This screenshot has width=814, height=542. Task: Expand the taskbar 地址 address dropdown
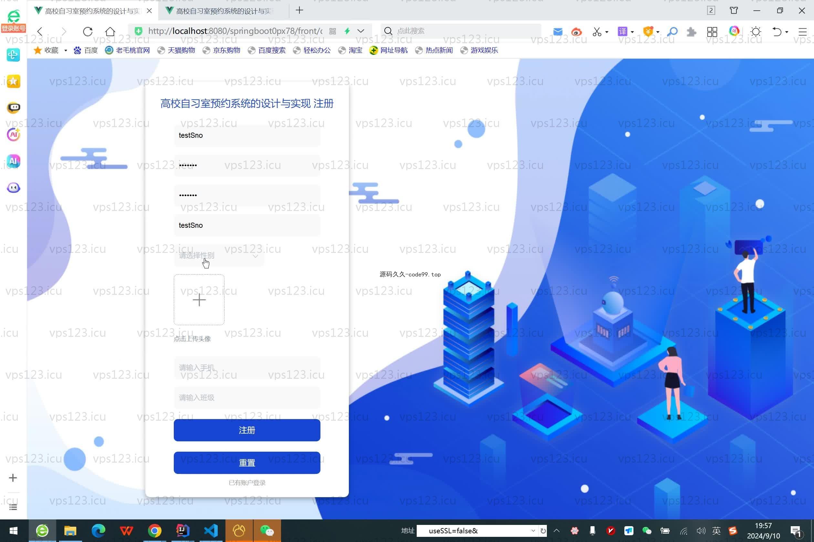click(x=533, y=531)
